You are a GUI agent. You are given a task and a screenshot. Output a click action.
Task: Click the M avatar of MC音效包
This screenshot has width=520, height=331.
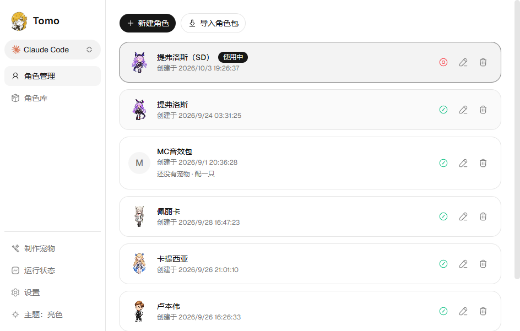click(x=139, y=163)
